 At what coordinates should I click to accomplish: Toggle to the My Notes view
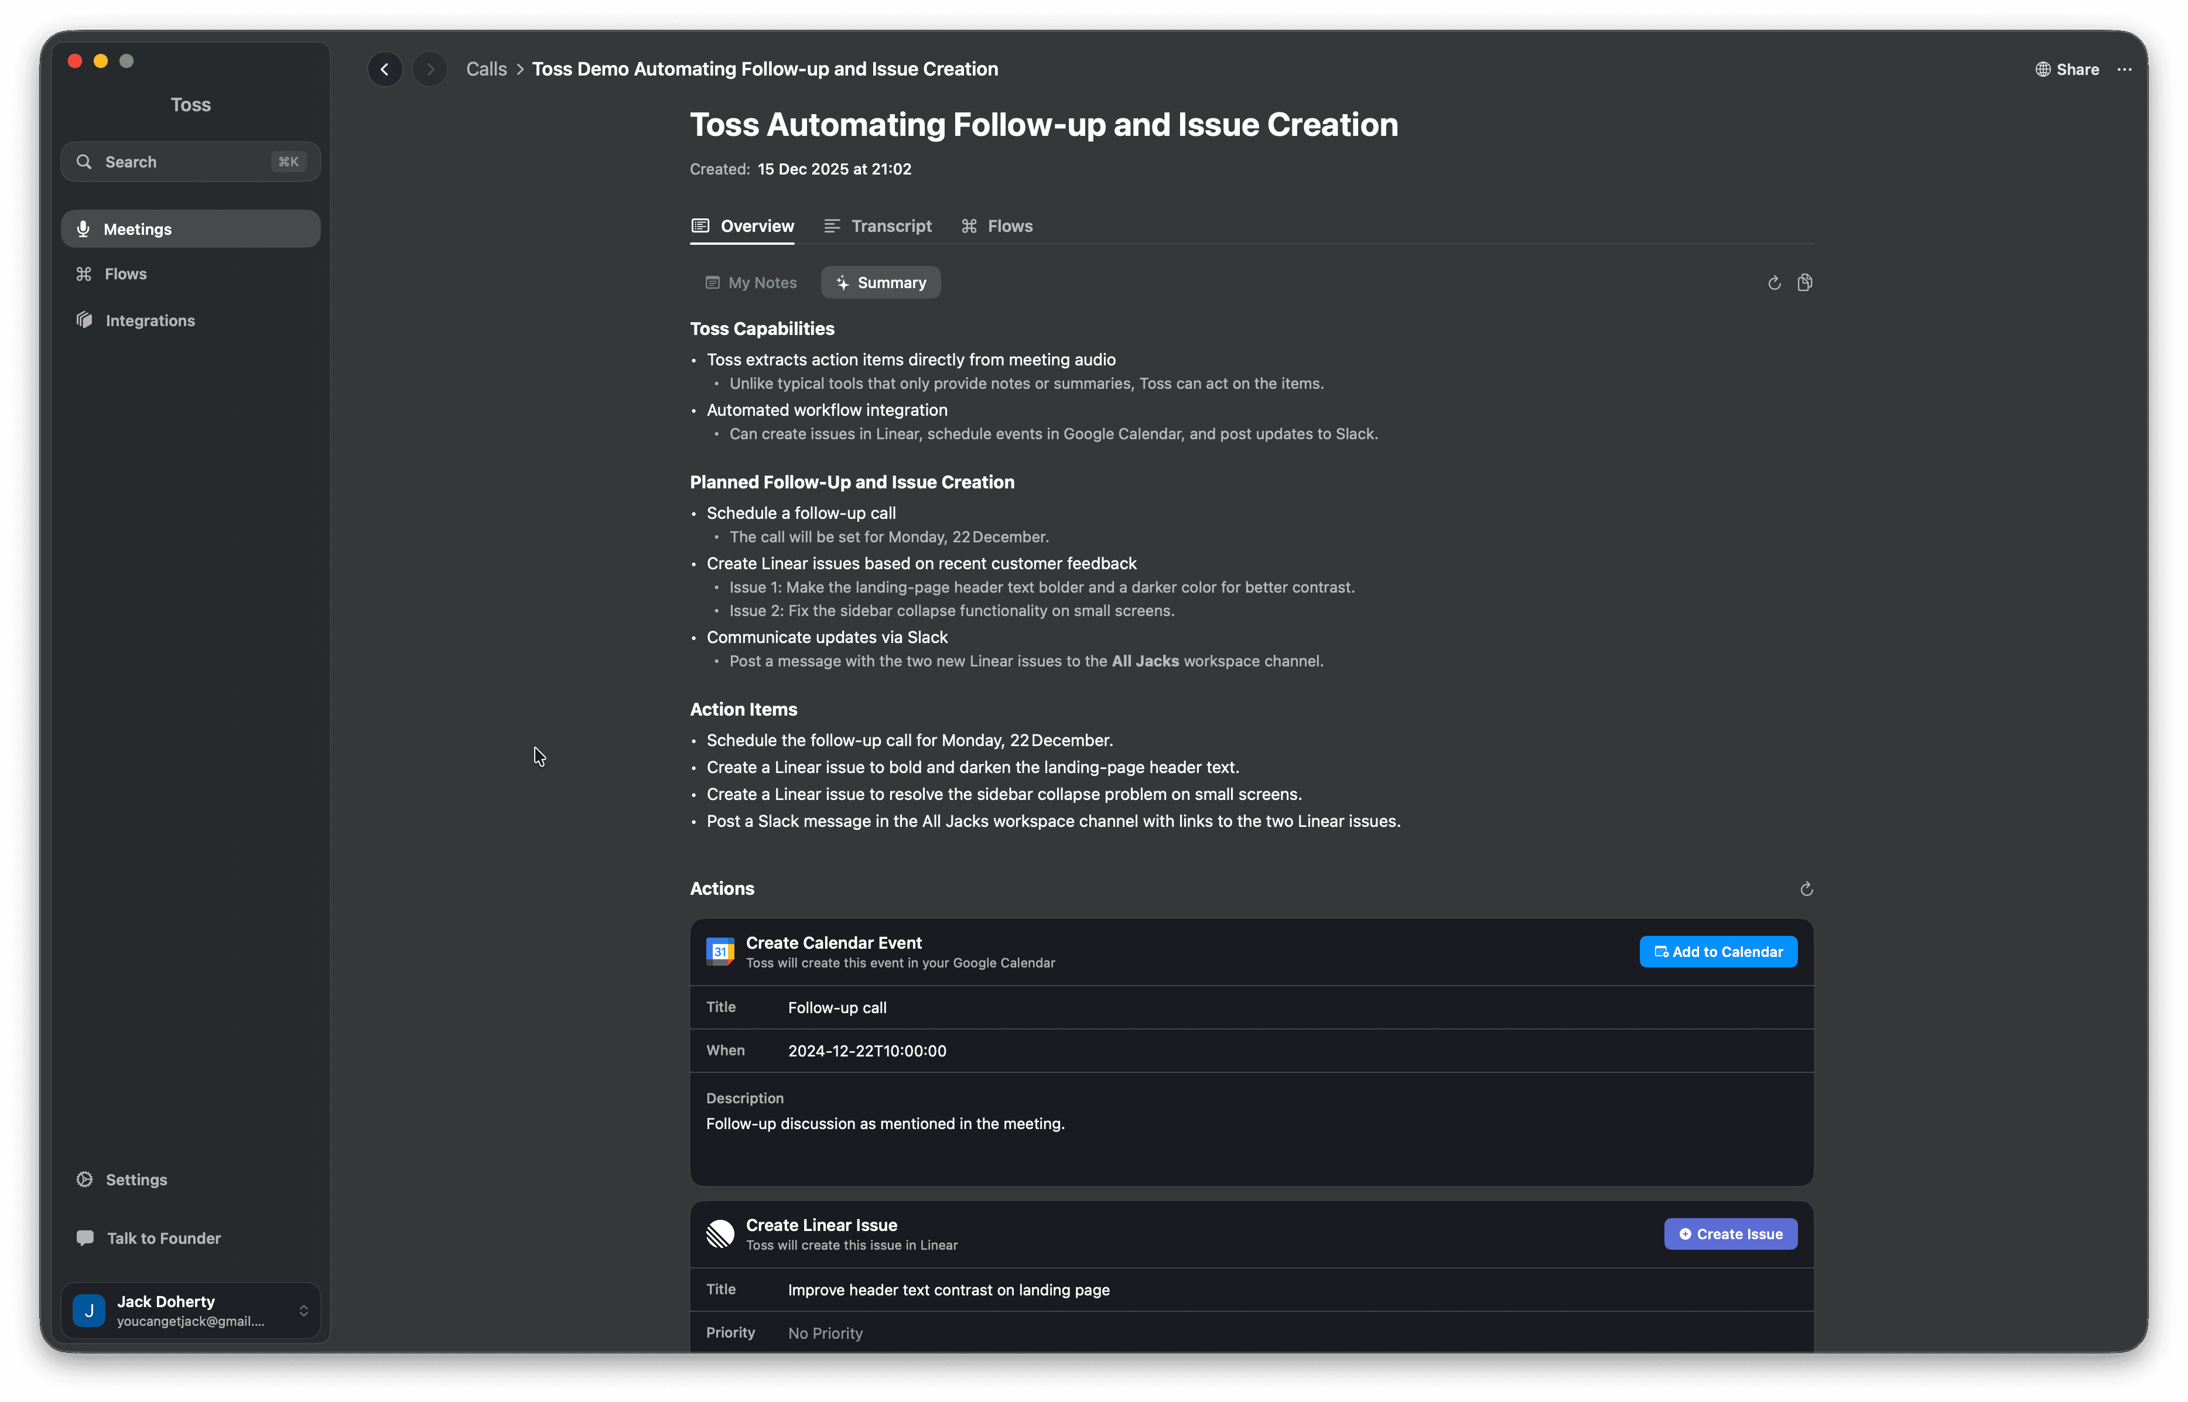(x=751, y=282)
